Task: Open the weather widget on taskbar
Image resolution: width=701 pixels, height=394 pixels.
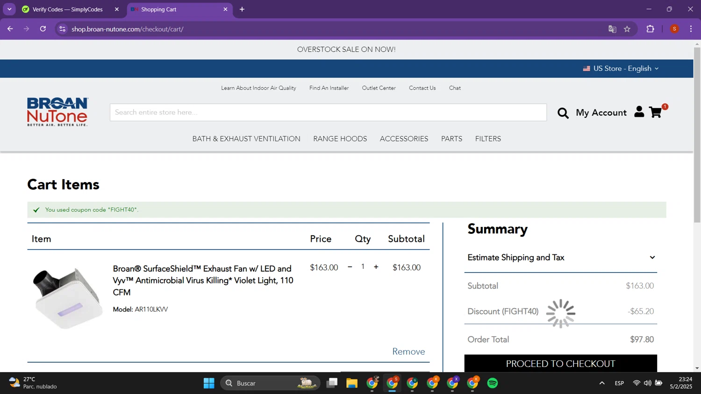Action: 33,383
